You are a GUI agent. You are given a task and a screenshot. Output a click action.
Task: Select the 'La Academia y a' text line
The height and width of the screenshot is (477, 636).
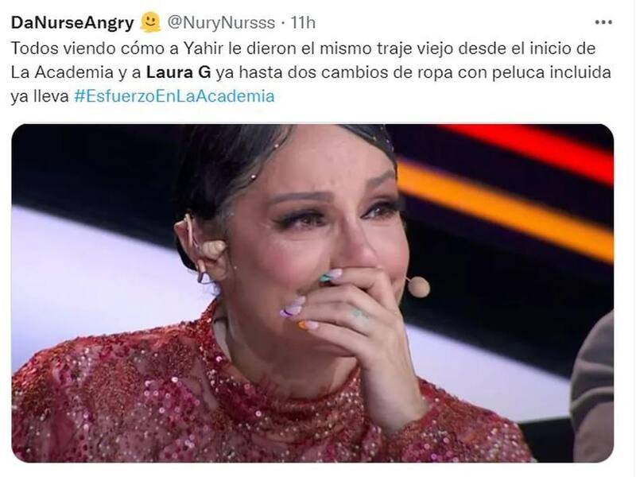(x=76, y=72)
